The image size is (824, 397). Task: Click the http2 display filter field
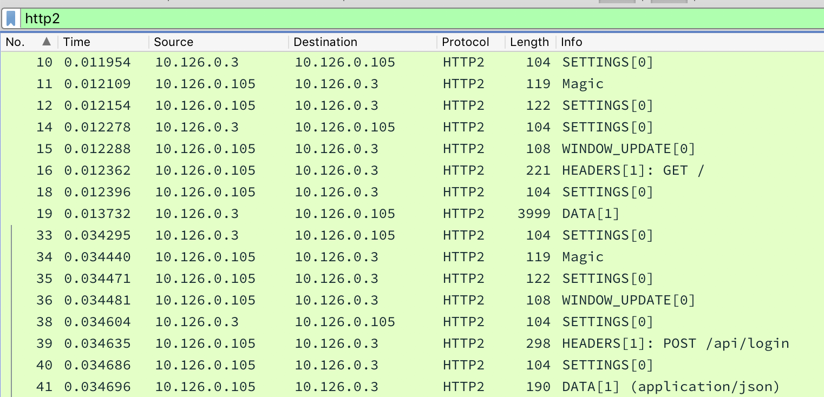point(422,19)
